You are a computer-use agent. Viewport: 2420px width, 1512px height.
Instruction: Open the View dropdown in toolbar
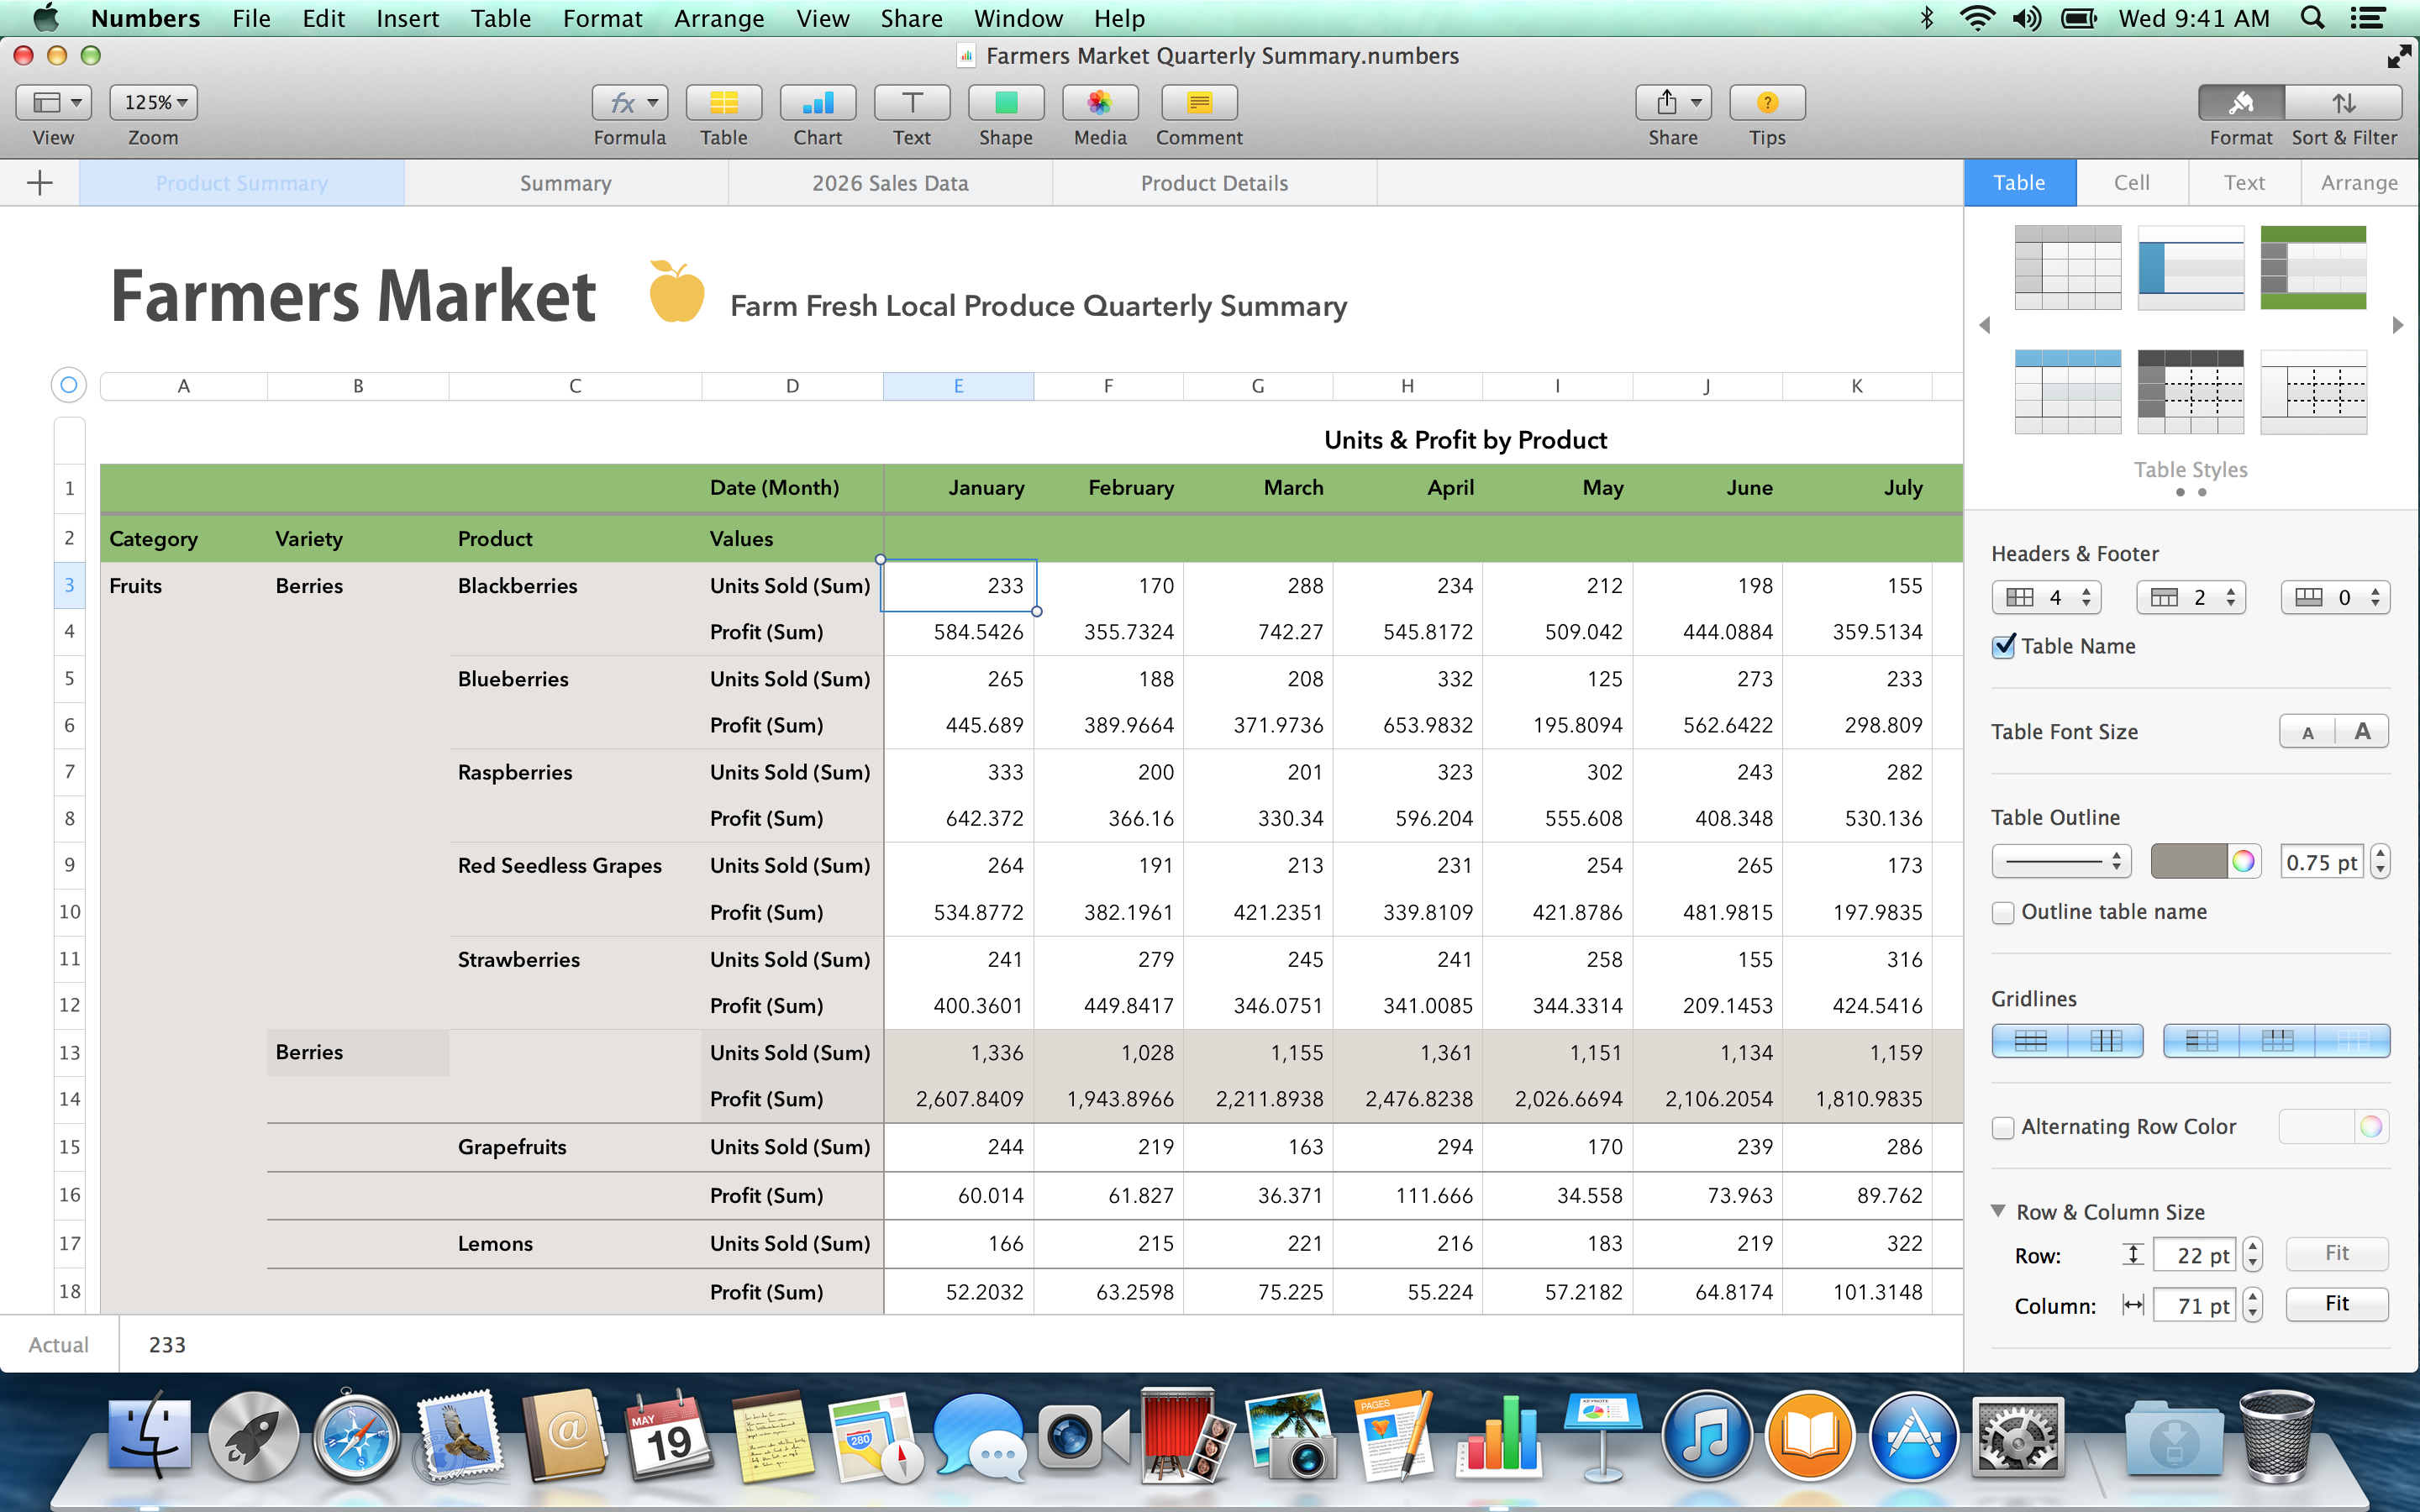pyautogui.click(x=54, y=103)
